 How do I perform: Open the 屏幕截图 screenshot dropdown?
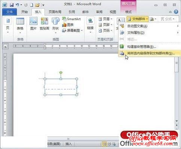click(x=72, y=31)
